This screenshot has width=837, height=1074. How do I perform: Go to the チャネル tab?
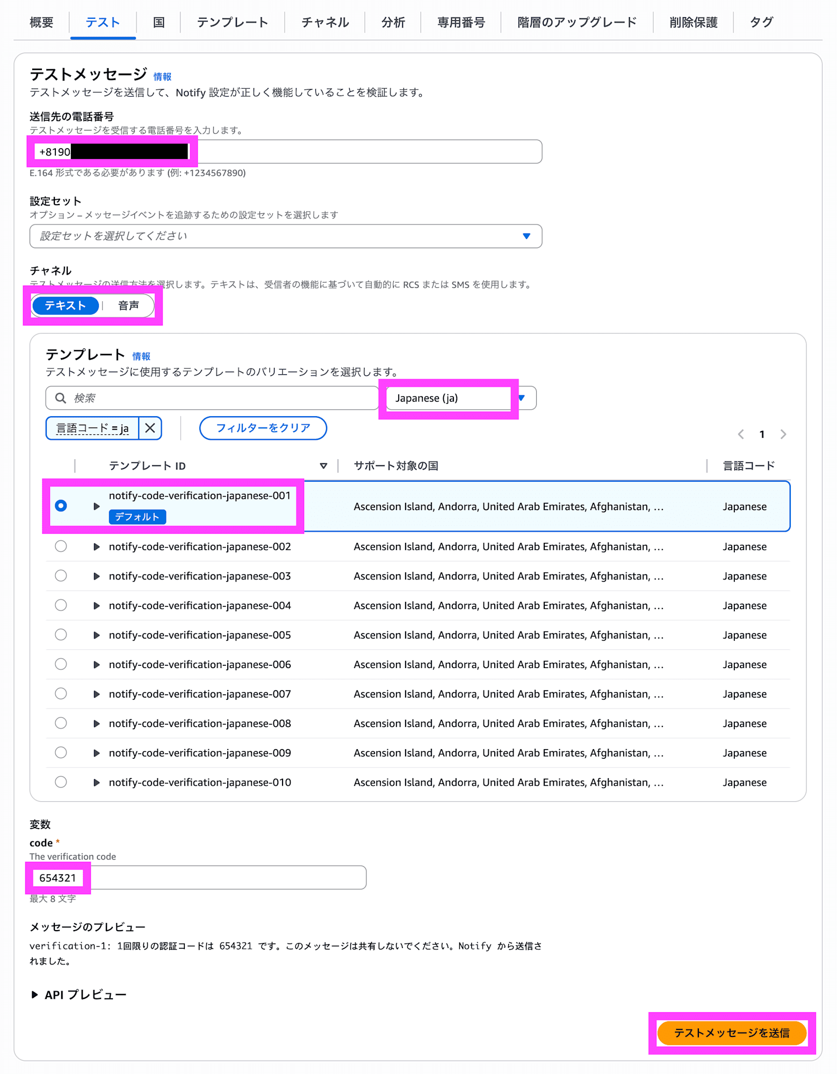coord(325,22)
